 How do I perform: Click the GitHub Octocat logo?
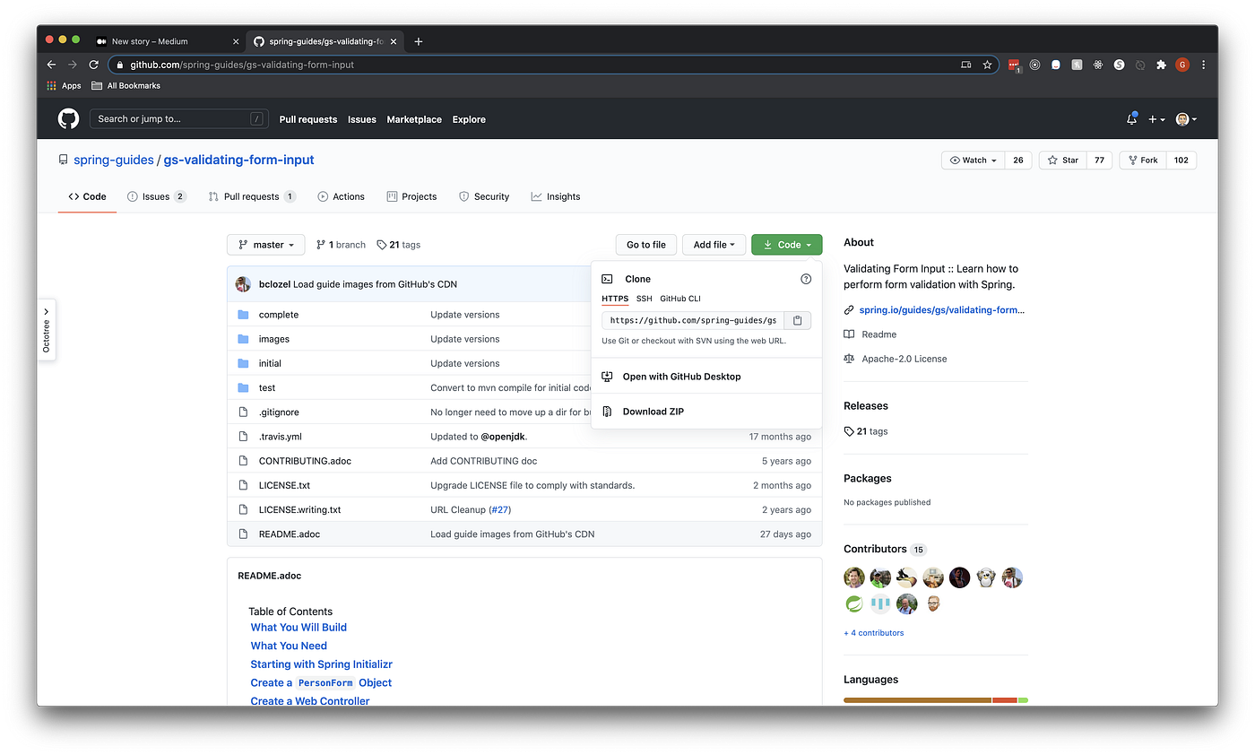pyautogui.click(x=69, y=118)
